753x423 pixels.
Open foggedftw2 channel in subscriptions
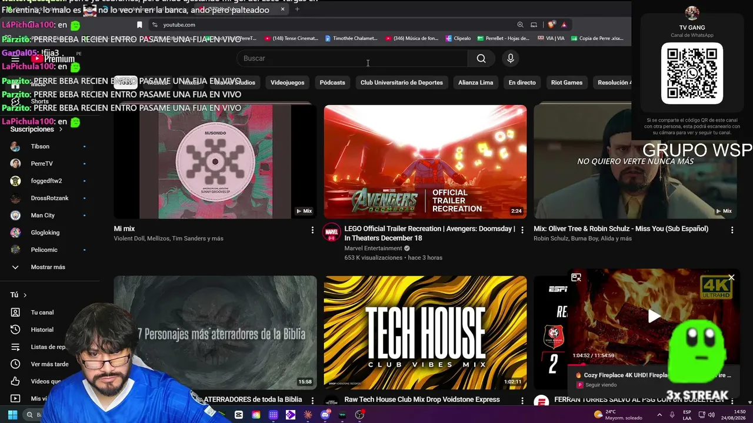46,181
